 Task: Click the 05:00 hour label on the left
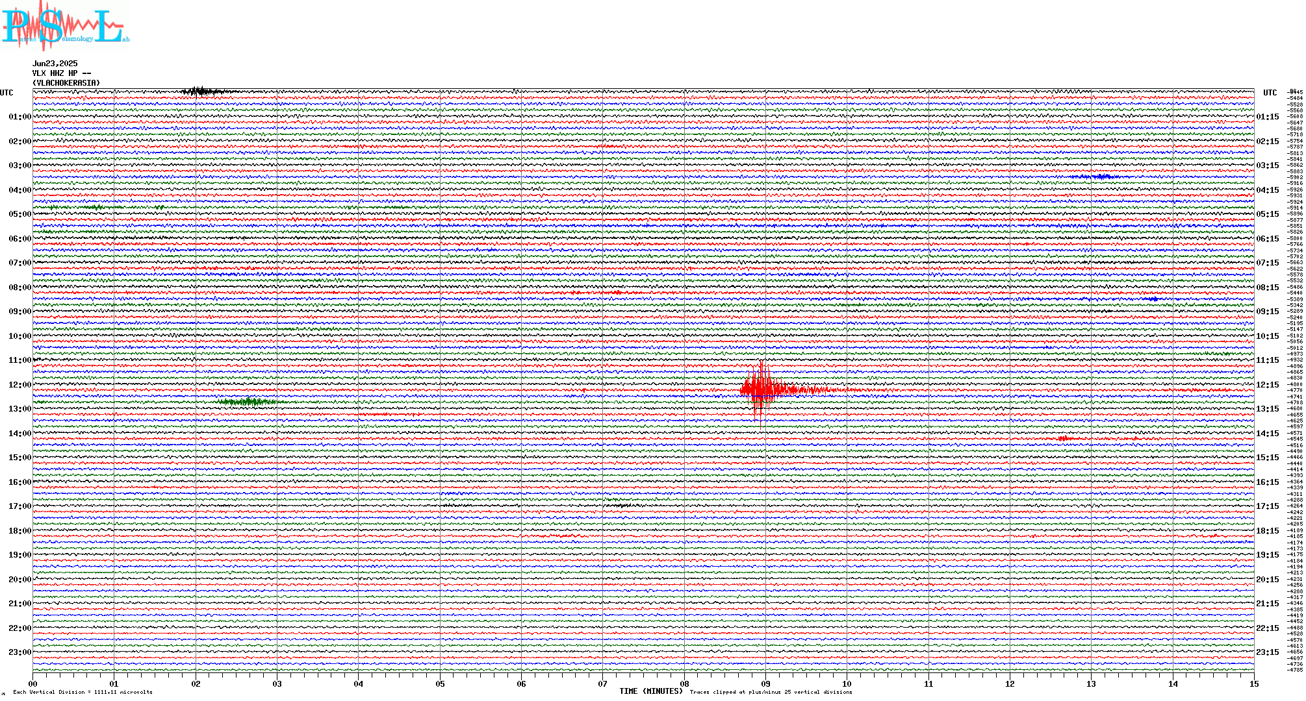point(19,214)
